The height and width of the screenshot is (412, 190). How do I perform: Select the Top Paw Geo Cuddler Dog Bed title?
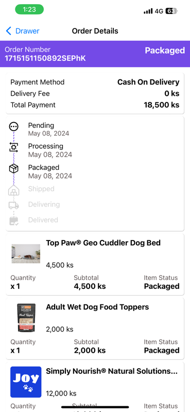click(x=103, y=243)
